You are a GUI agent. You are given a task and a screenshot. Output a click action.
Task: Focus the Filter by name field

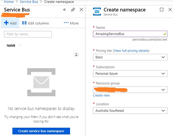[28, 34]
